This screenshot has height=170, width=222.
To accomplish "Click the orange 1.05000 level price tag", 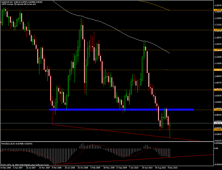I will pos(218,90).
